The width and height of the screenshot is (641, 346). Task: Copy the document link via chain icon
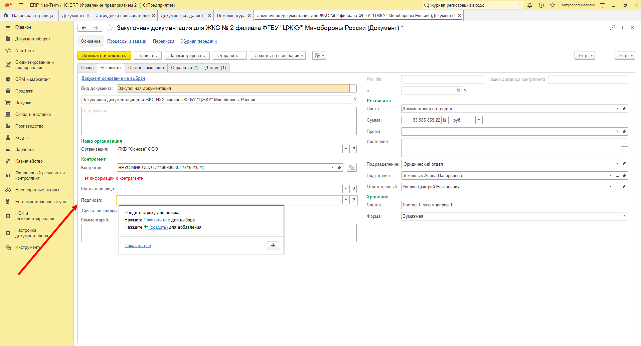[612, 28]
